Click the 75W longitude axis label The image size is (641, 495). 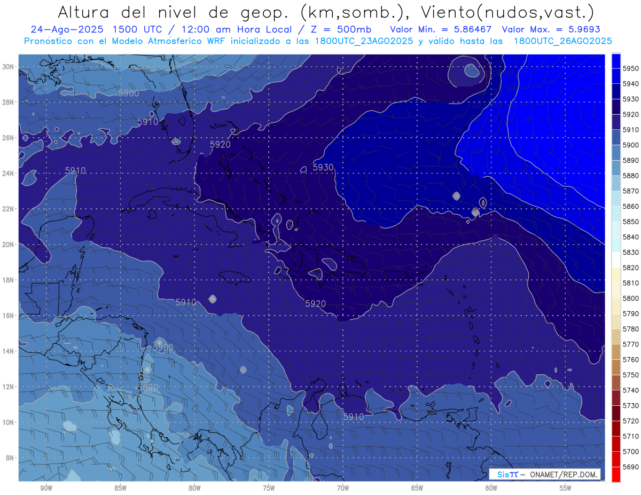(269, 489)
